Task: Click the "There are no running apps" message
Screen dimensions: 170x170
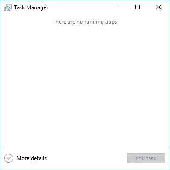Action: pos(85,22)
